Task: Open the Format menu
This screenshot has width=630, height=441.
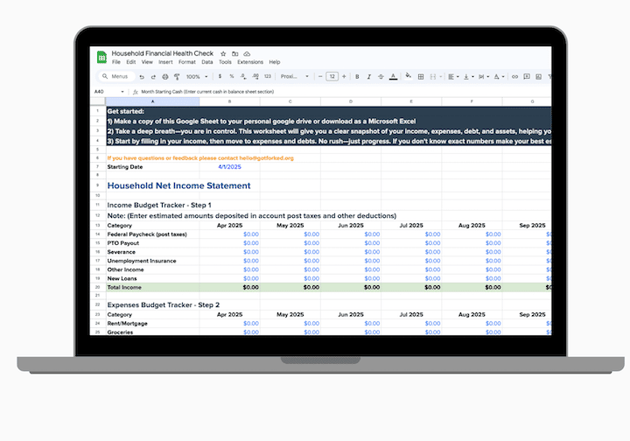Action: pyautogui.click(x=187, y=62)
